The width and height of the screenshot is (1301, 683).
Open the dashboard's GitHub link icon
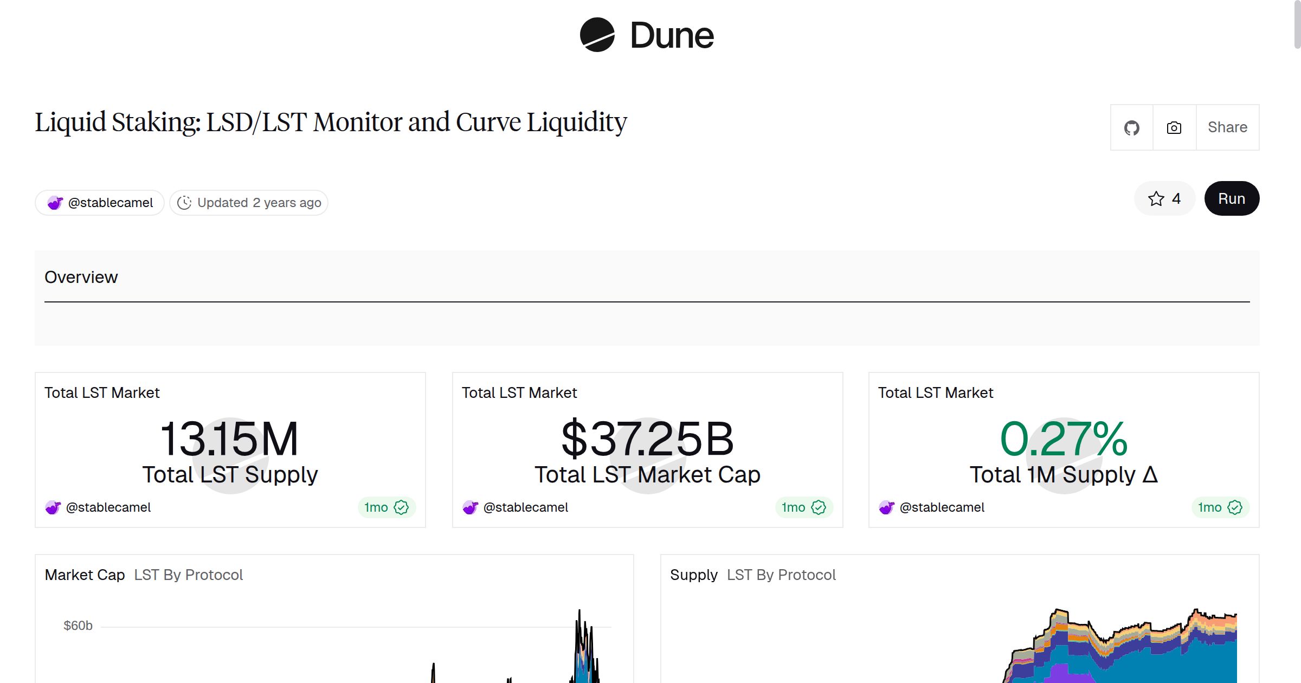point(1132,127)
